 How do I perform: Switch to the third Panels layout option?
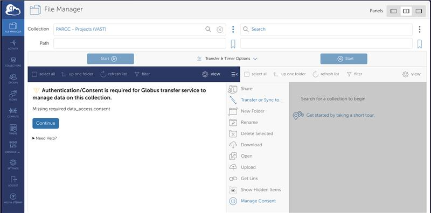pos(419,11)
